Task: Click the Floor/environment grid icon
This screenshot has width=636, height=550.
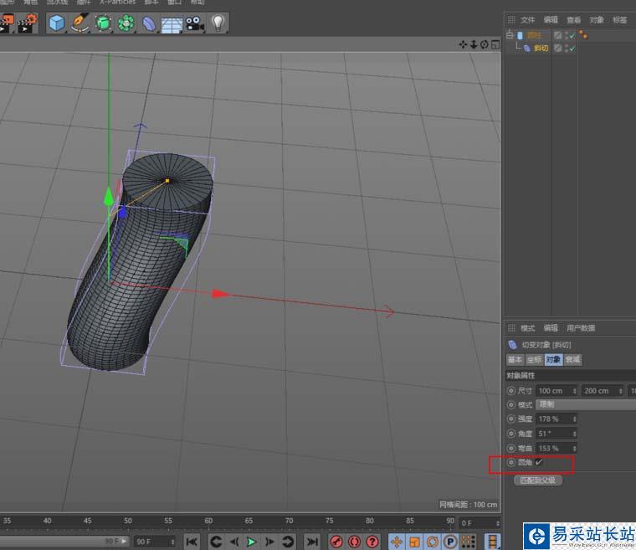Action: tap(172, 23)
